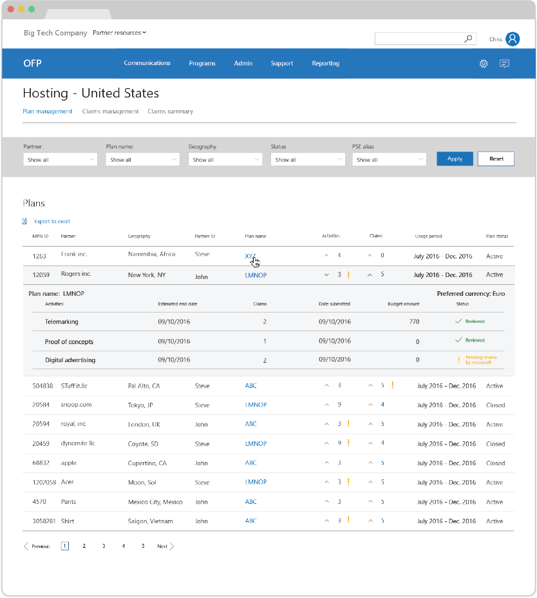Screen dimensions: 537x598
Task: Click the Previous page arrow
Action: click(x=26, y=546)
